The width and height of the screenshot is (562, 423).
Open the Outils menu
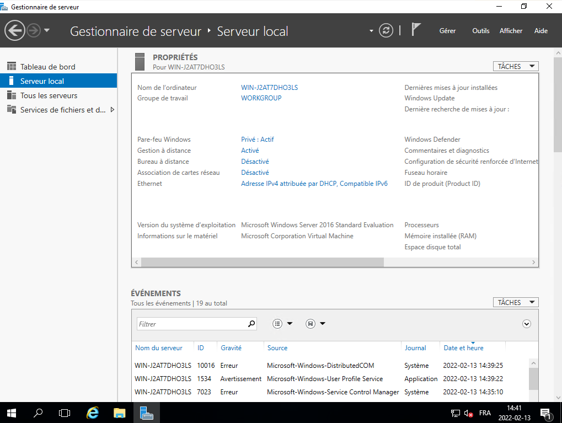(480, 31)
